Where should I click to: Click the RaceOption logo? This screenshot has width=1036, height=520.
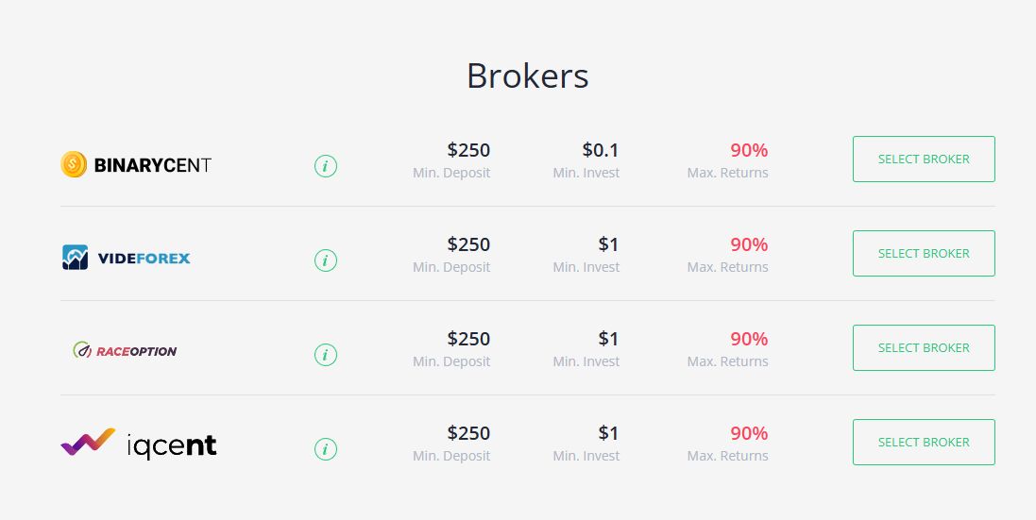pyautogui.click(x=125, y=351)
